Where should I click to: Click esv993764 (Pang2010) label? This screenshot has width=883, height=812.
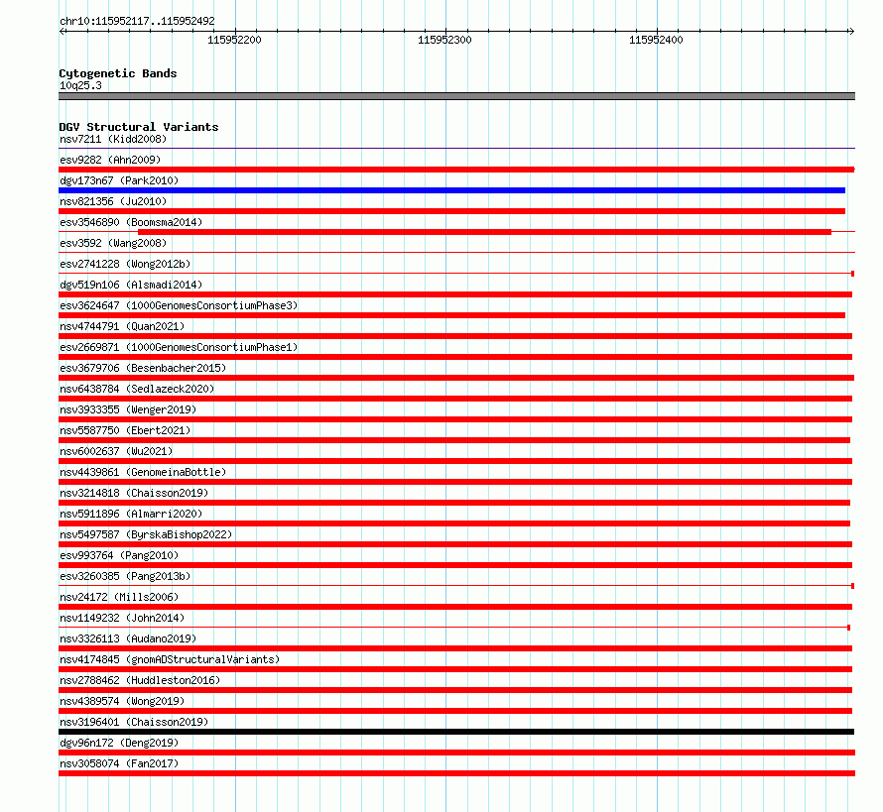point(119,555)
